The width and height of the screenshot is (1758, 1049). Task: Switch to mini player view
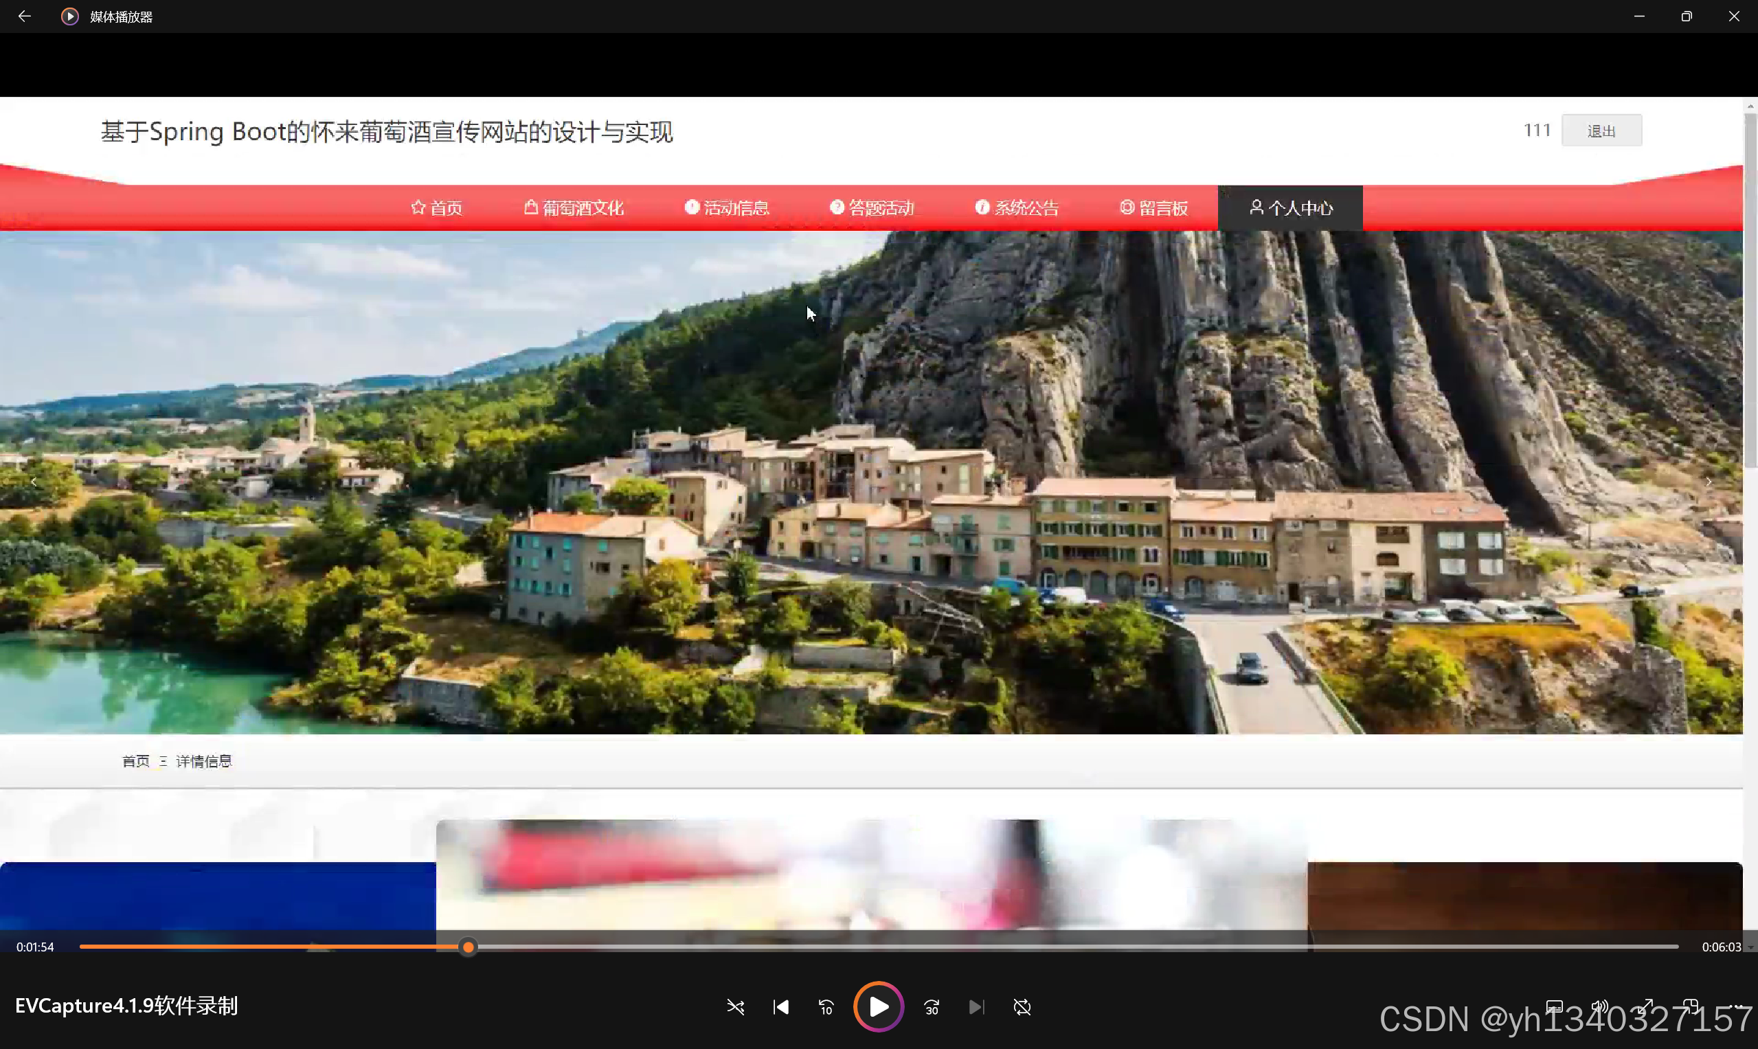[x=1690, y=1006]
